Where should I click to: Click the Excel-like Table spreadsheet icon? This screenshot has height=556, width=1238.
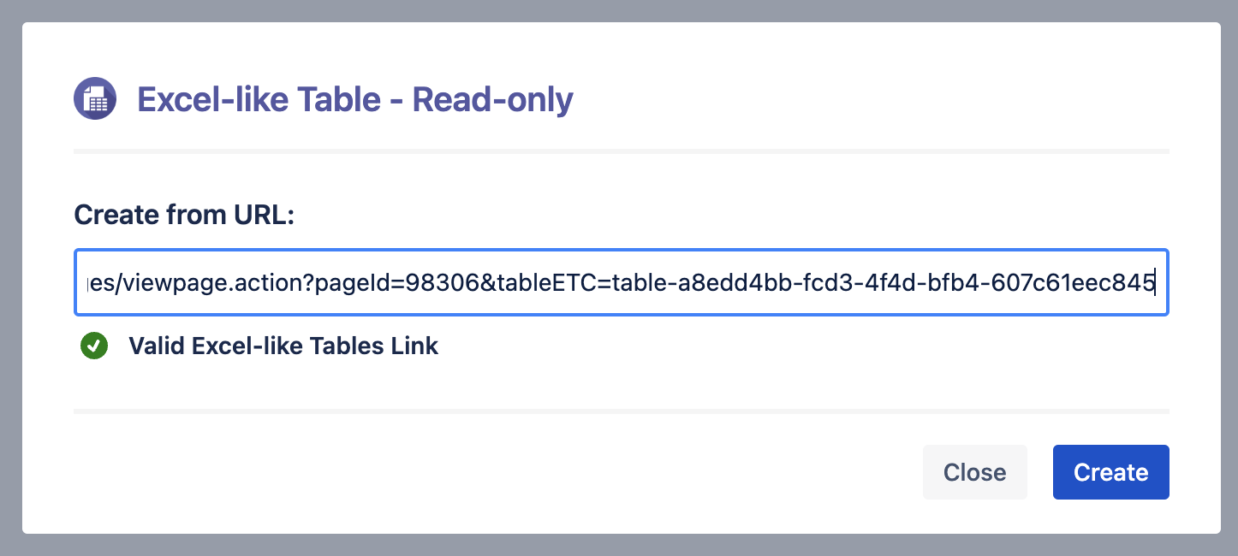click(x=95, y=99)
